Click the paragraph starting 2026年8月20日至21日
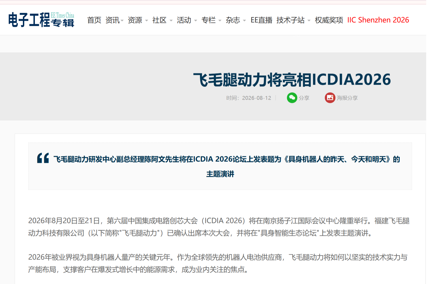Image resolution: width=427 pixels, height=284 pixels. 219,227
